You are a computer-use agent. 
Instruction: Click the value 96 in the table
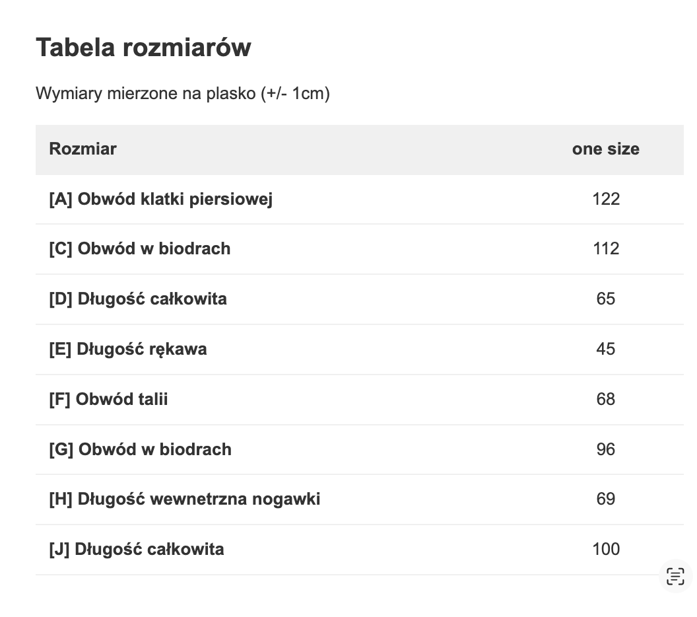[x=605, y=449]
